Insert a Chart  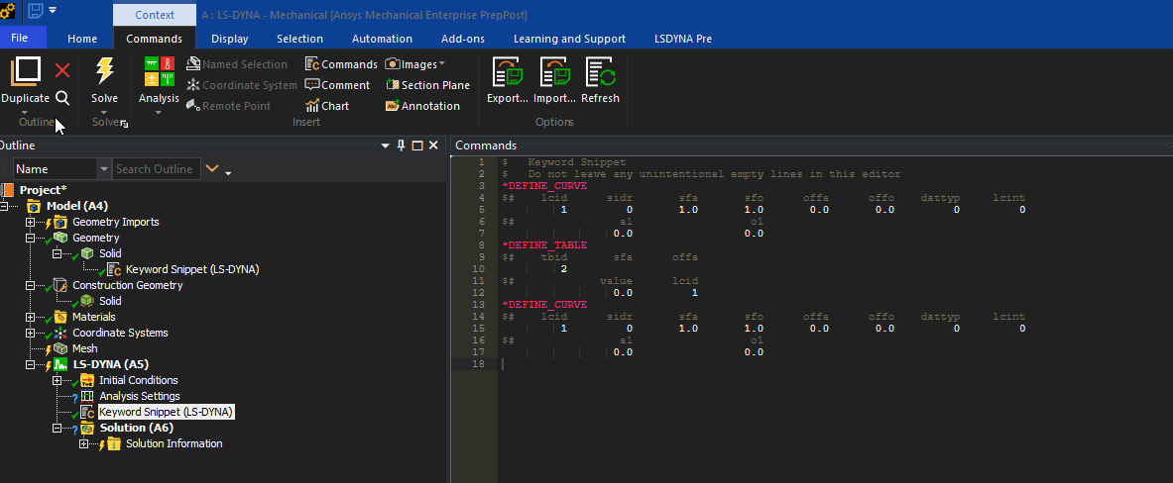(327, 106)
